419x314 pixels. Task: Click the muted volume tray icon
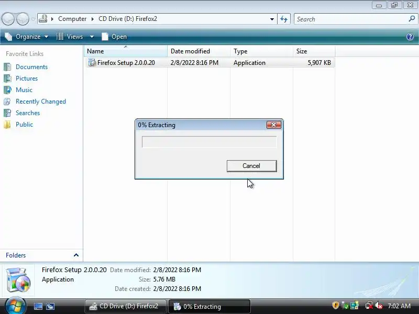click(x=378, y=305)
